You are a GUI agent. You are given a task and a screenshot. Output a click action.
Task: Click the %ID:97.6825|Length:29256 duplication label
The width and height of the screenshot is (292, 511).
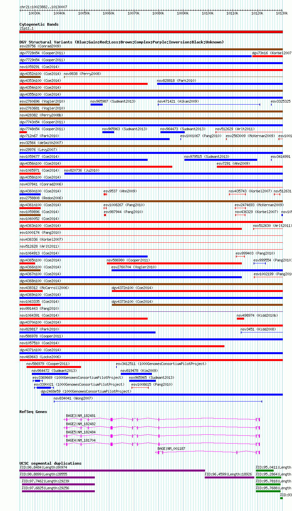click(x=46, y=488)
